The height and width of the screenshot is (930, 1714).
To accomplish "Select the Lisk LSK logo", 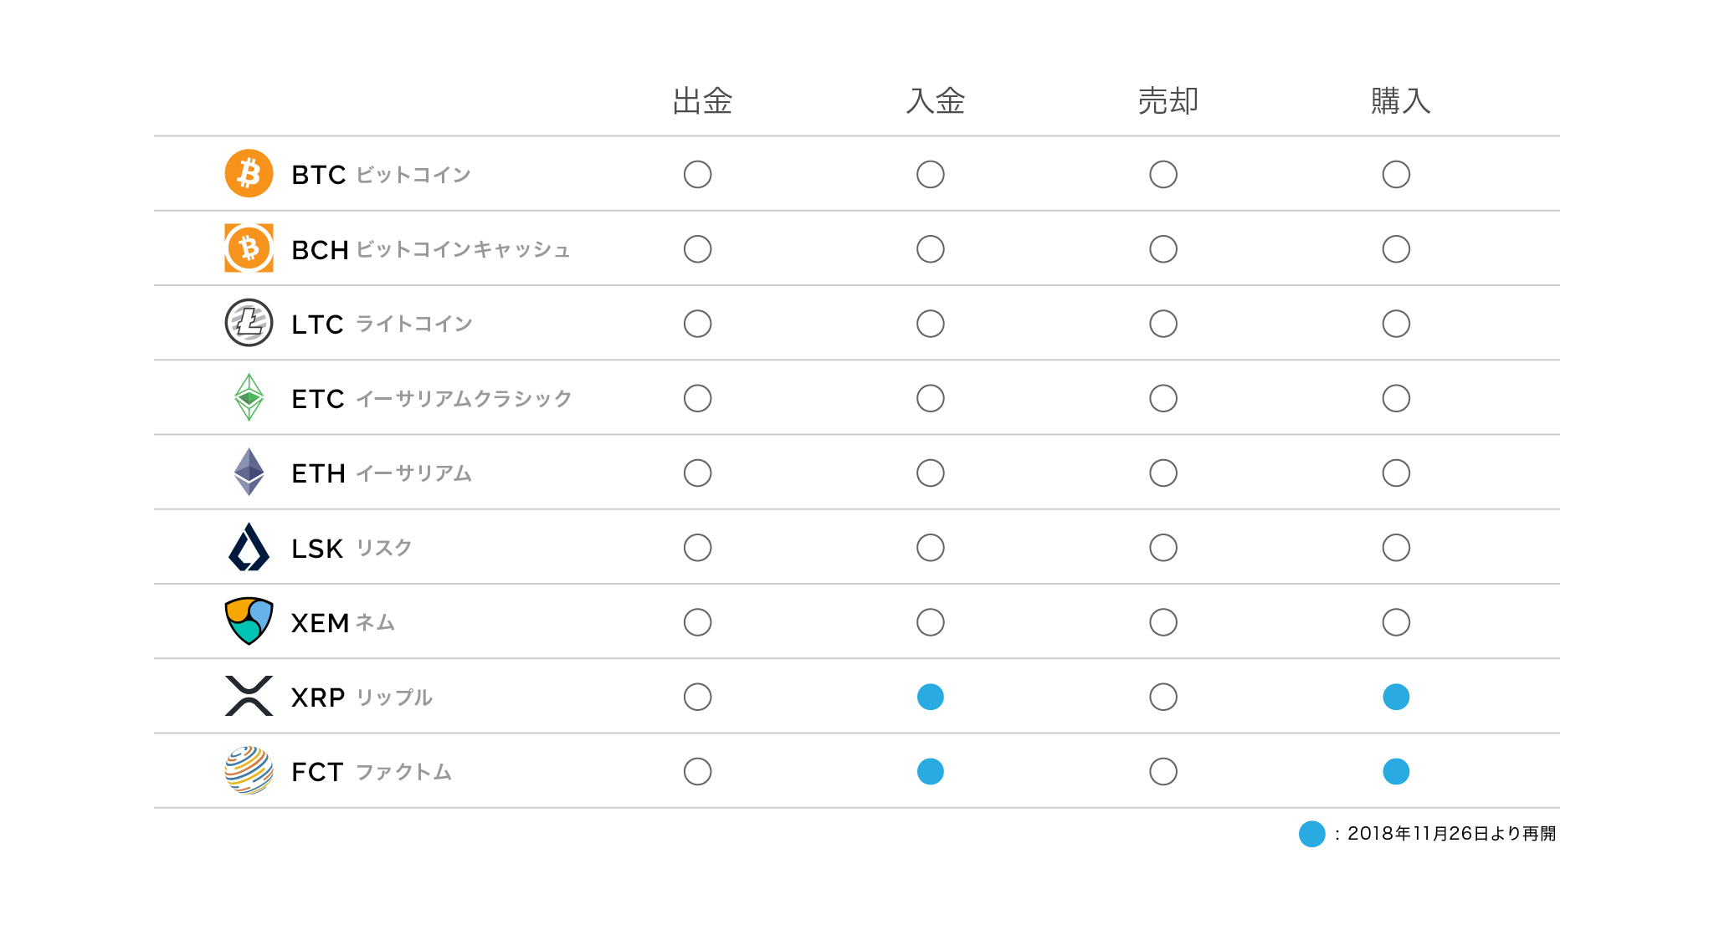I will (x=249, y=547).
